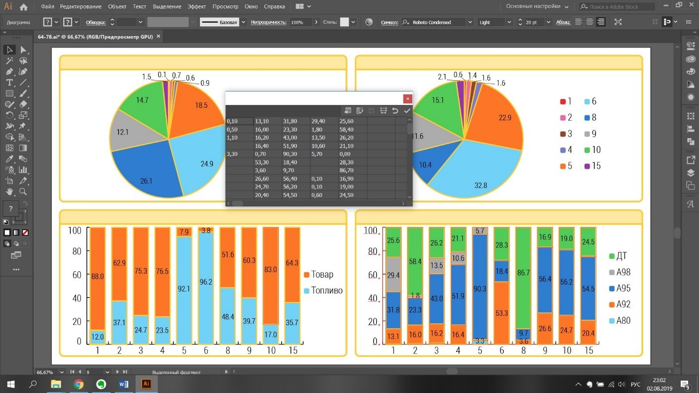Enable right paragraph alignment
699x393 pixels.
[601, 22]
